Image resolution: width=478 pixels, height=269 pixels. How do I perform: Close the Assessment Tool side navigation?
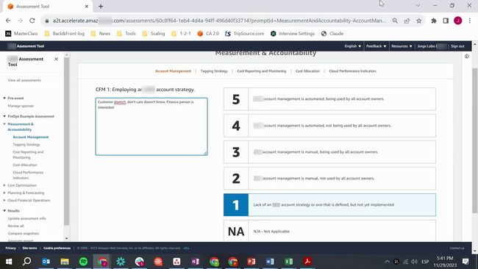[x=56, y=59]
